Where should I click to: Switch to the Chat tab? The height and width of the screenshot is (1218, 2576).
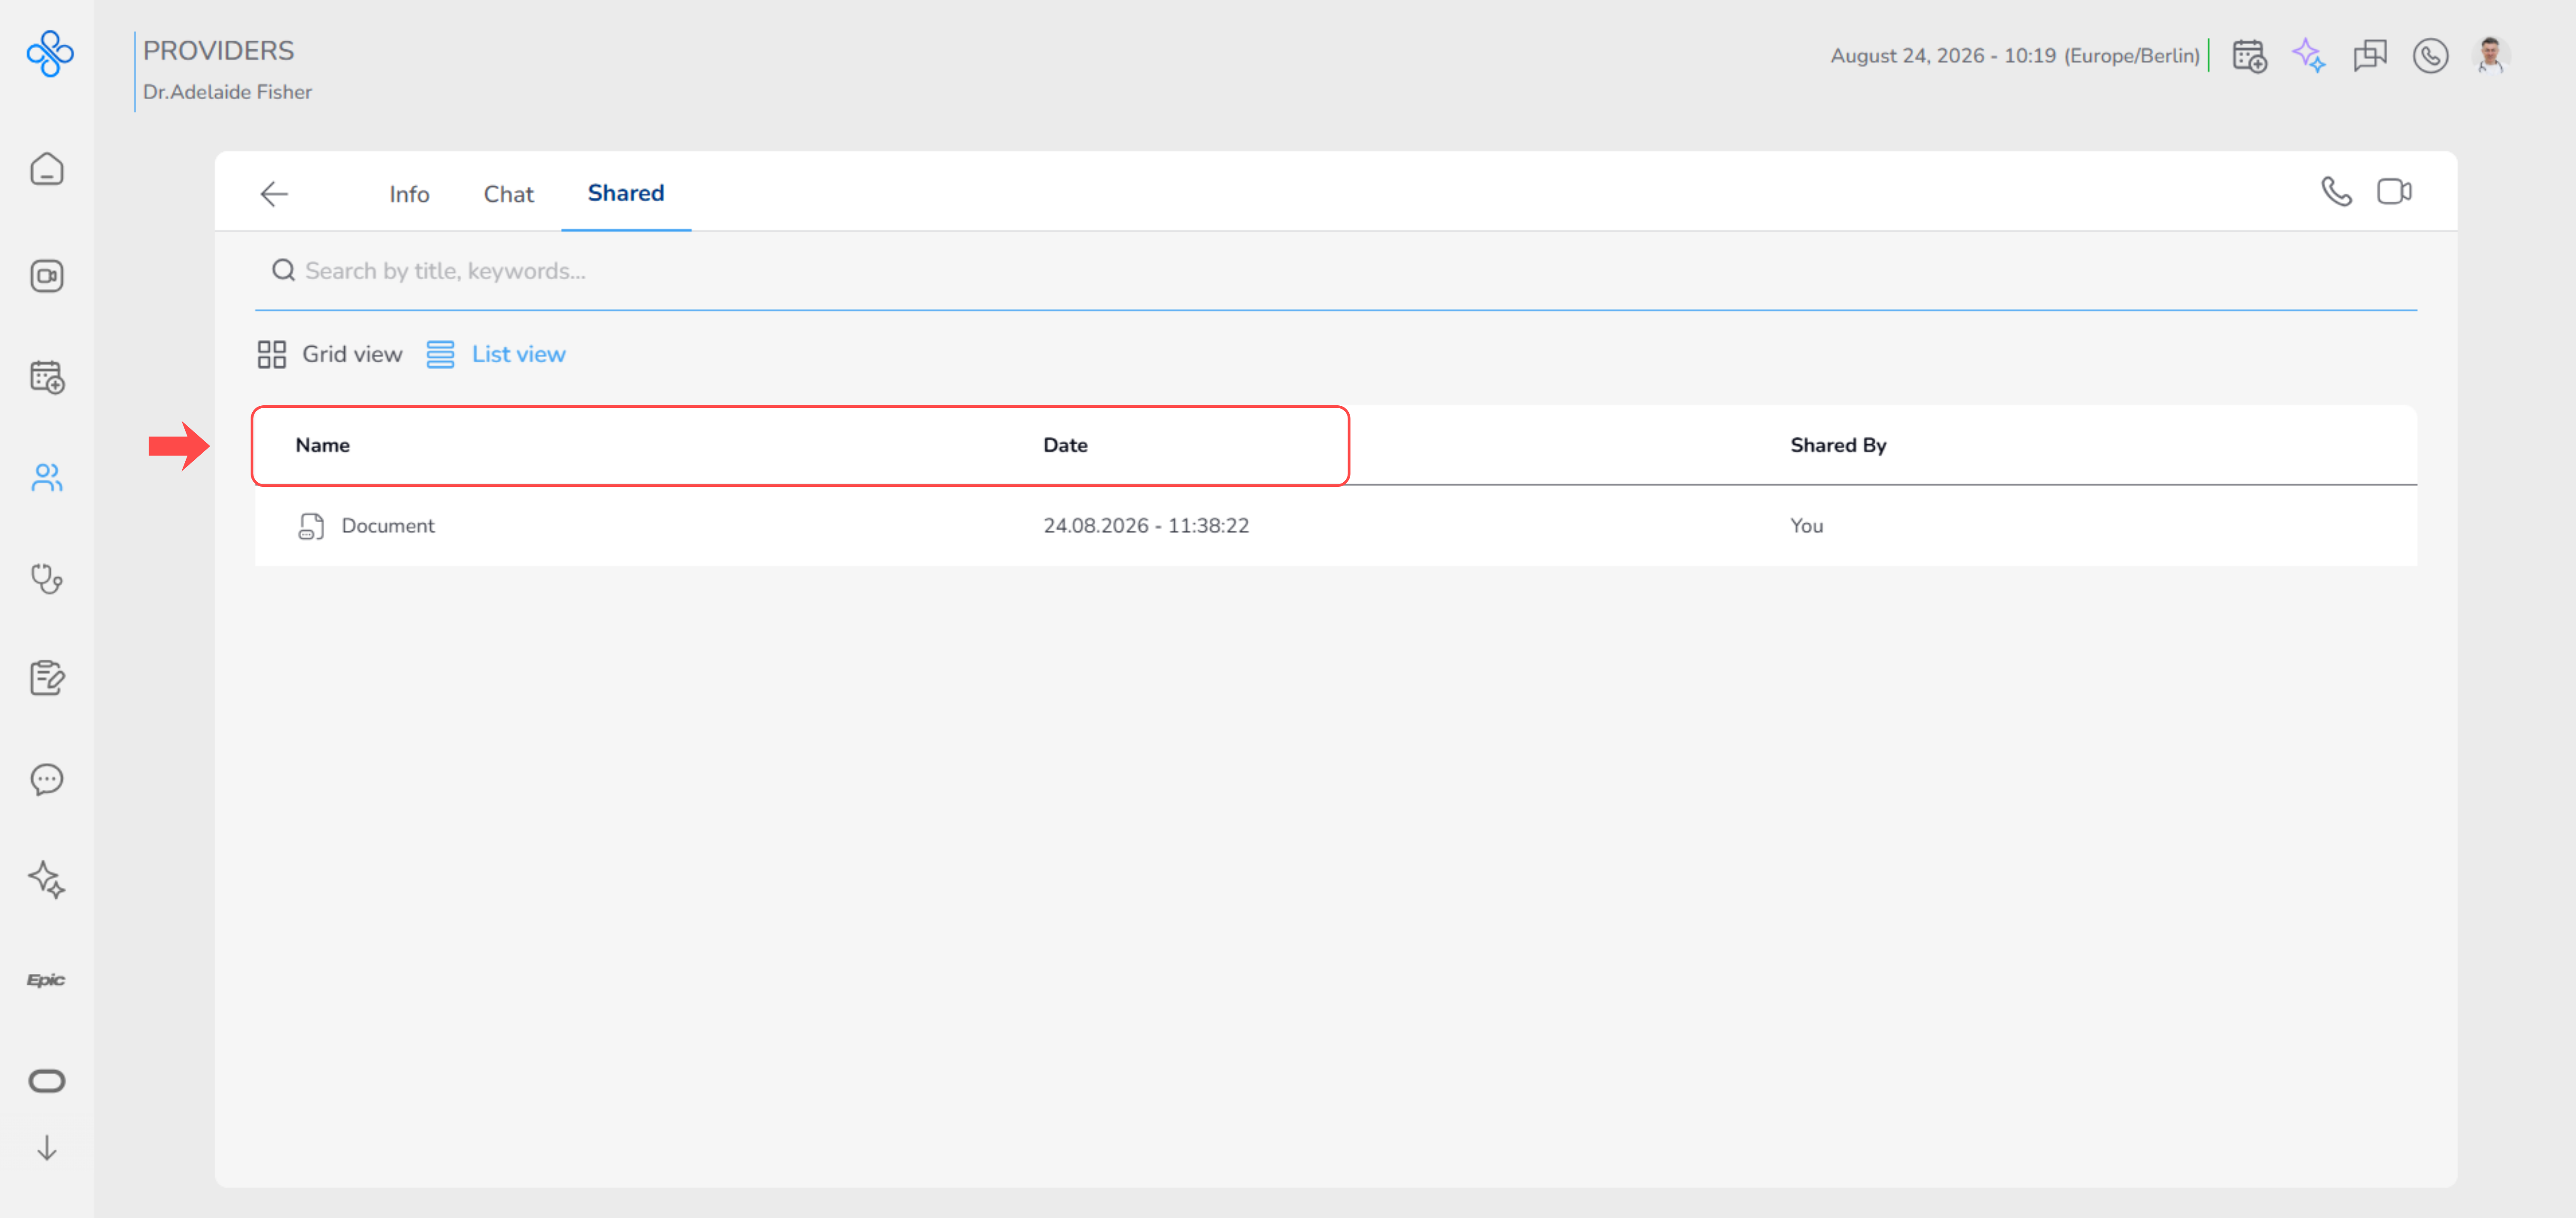[x=508, y=194]
